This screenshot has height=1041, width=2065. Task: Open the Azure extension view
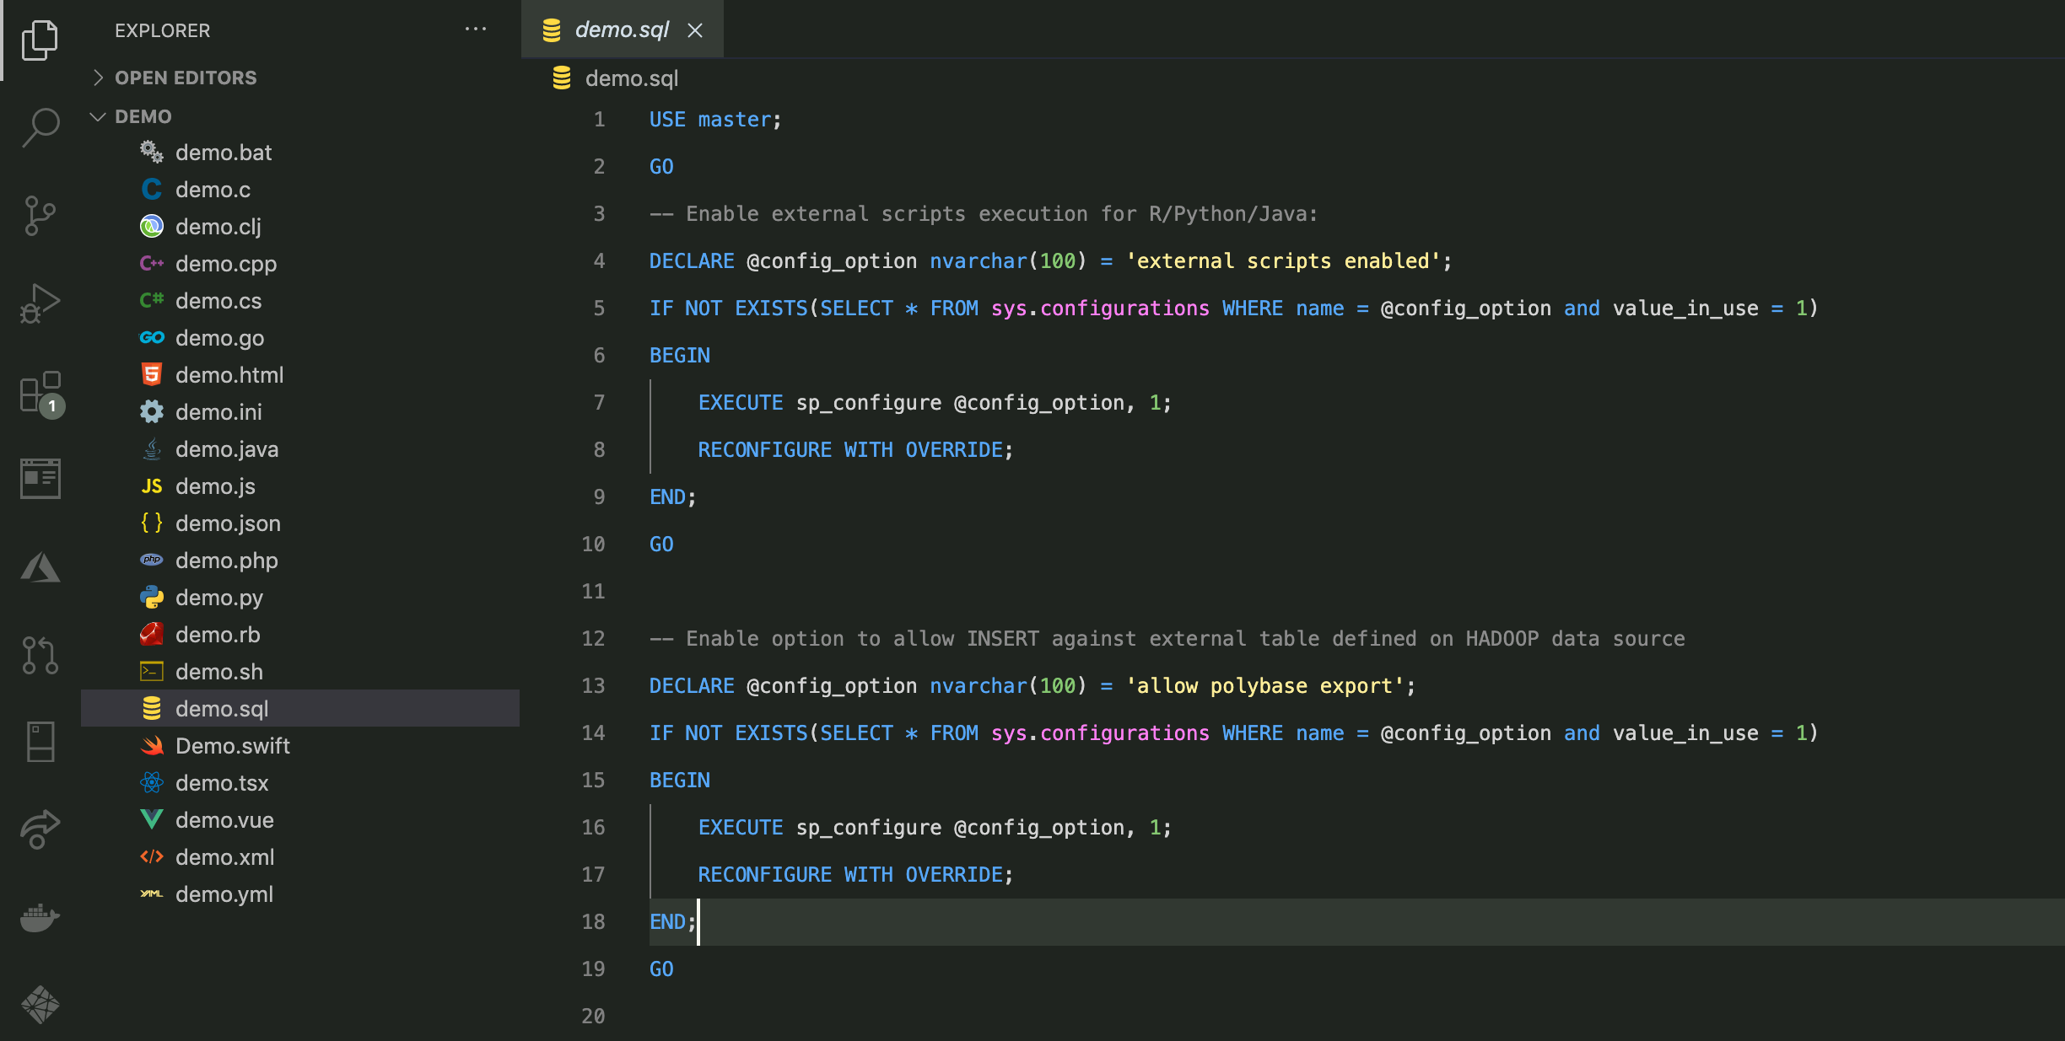point(40,567)
